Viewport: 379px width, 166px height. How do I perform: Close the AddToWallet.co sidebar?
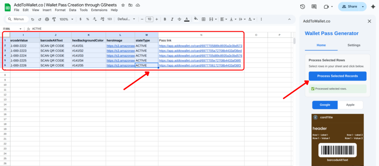pyautogui.click(x=369, y=21)
